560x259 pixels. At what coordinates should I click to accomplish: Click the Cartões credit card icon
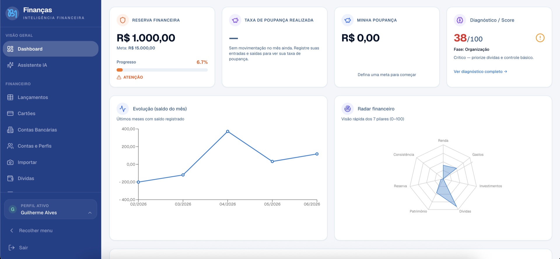point(10,113)
